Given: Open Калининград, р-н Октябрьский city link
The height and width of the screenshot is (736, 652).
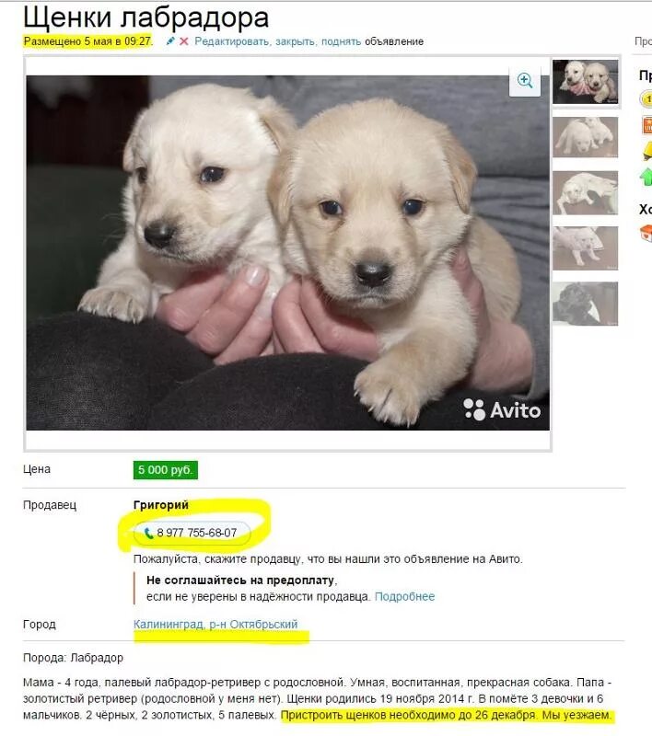Looking at the screenshot, I should 215,625.
